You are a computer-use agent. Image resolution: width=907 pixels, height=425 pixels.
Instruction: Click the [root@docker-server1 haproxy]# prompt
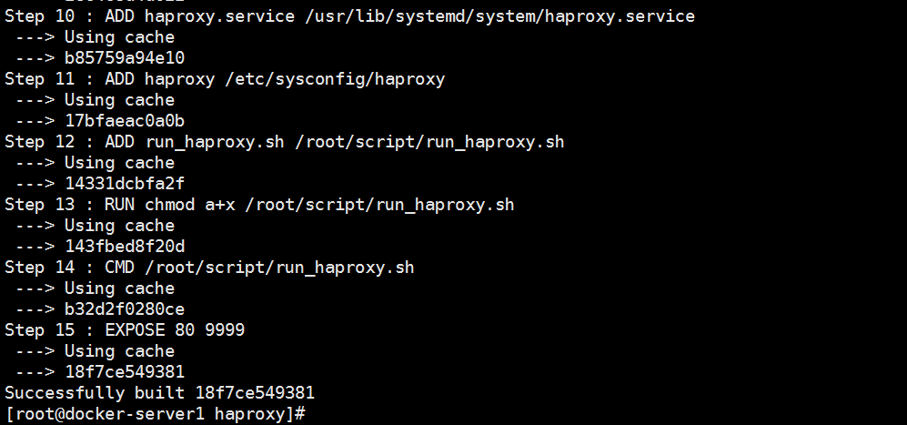[155, 414]
